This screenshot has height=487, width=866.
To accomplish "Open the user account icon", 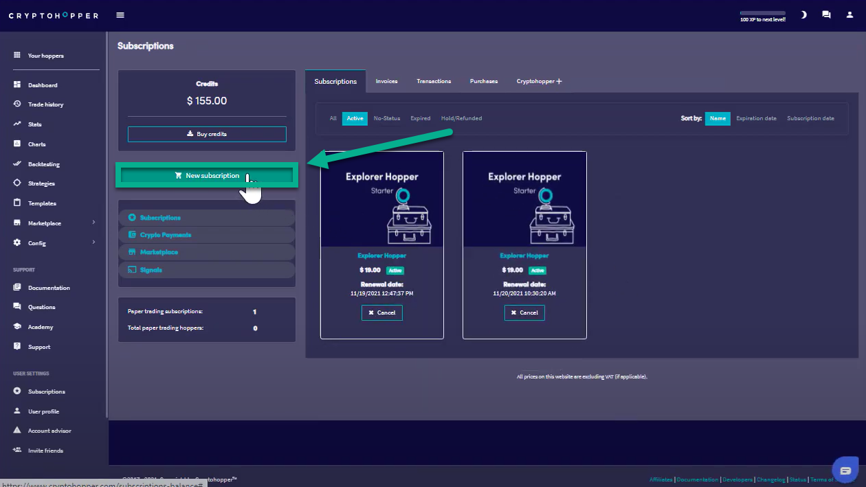I will click(x=850, y=14).
